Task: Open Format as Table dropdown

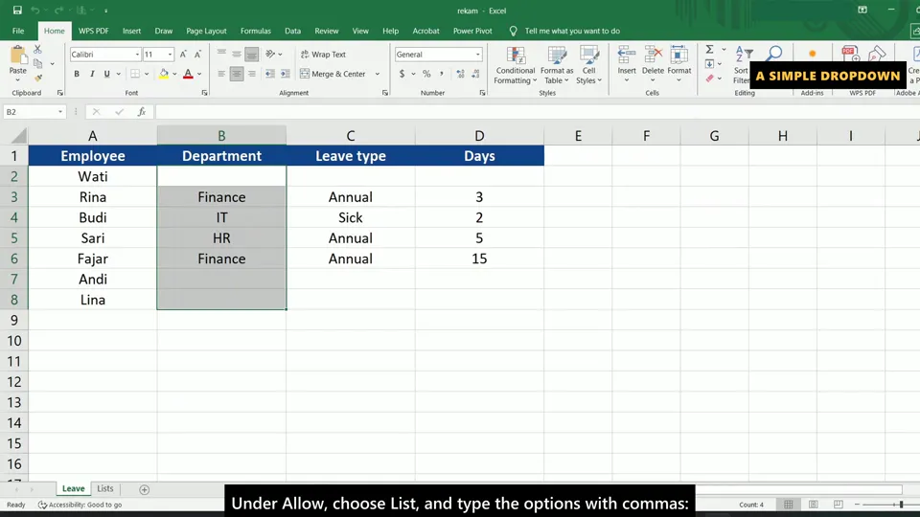Action: coord(557,66)
